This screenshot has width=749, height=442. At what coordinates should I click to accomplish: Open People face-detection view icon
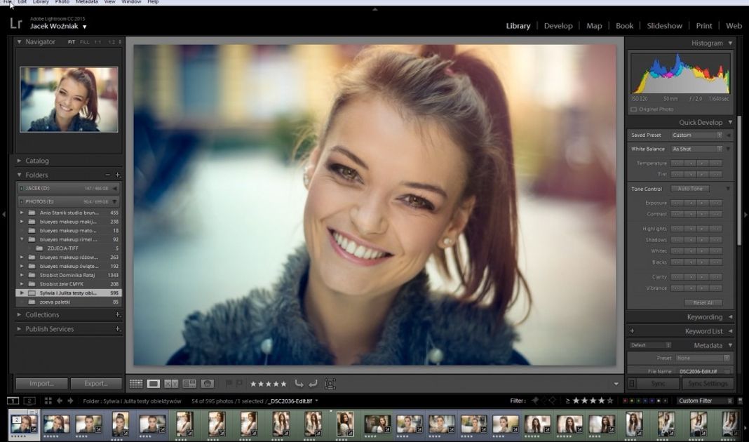pyautogui.click(x=207, y=384)
